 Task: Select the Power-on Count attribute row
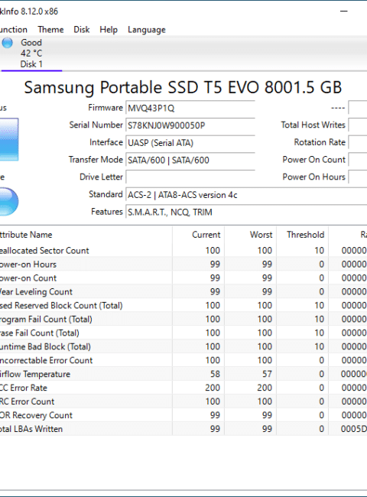click(x=183, y=278)
